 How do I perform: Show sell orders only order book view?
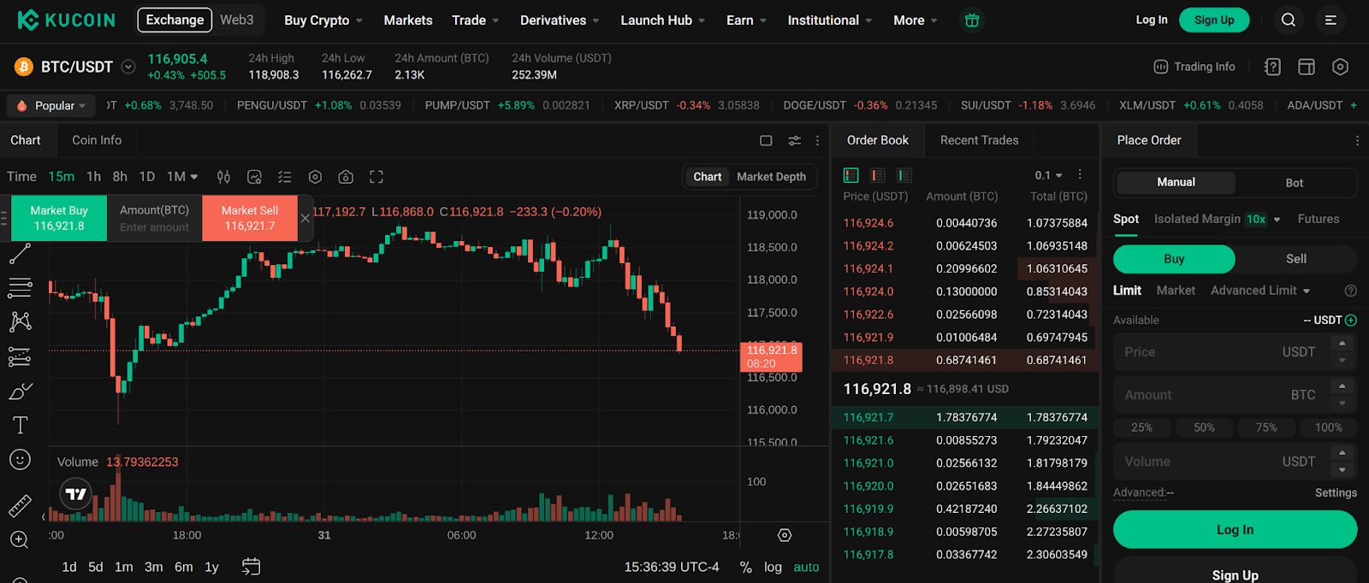(877, 175)
